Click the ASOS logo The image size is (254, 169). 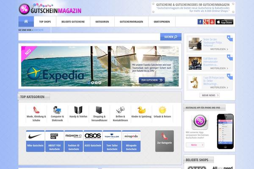tap(93, 136)
